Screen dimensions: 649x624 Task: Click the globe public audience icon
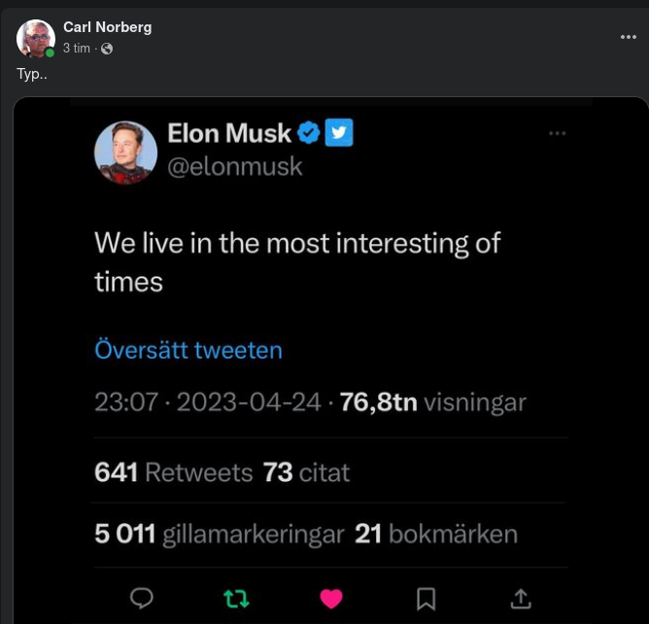pos(107,48)
